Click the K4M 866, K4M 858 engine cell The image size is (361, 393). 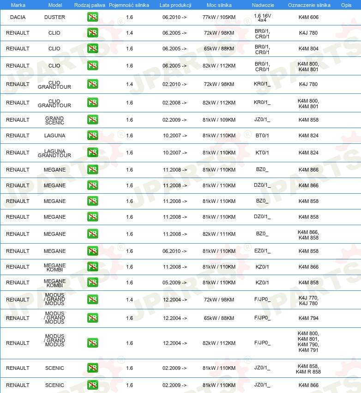coord(308,235)
